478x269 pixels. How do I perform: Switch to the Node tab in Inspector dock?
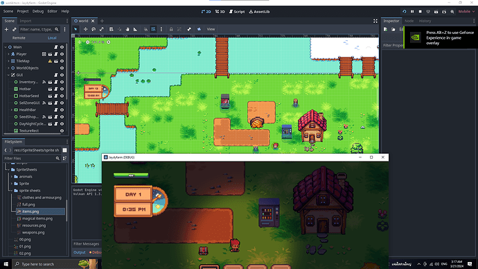(409, 21)
